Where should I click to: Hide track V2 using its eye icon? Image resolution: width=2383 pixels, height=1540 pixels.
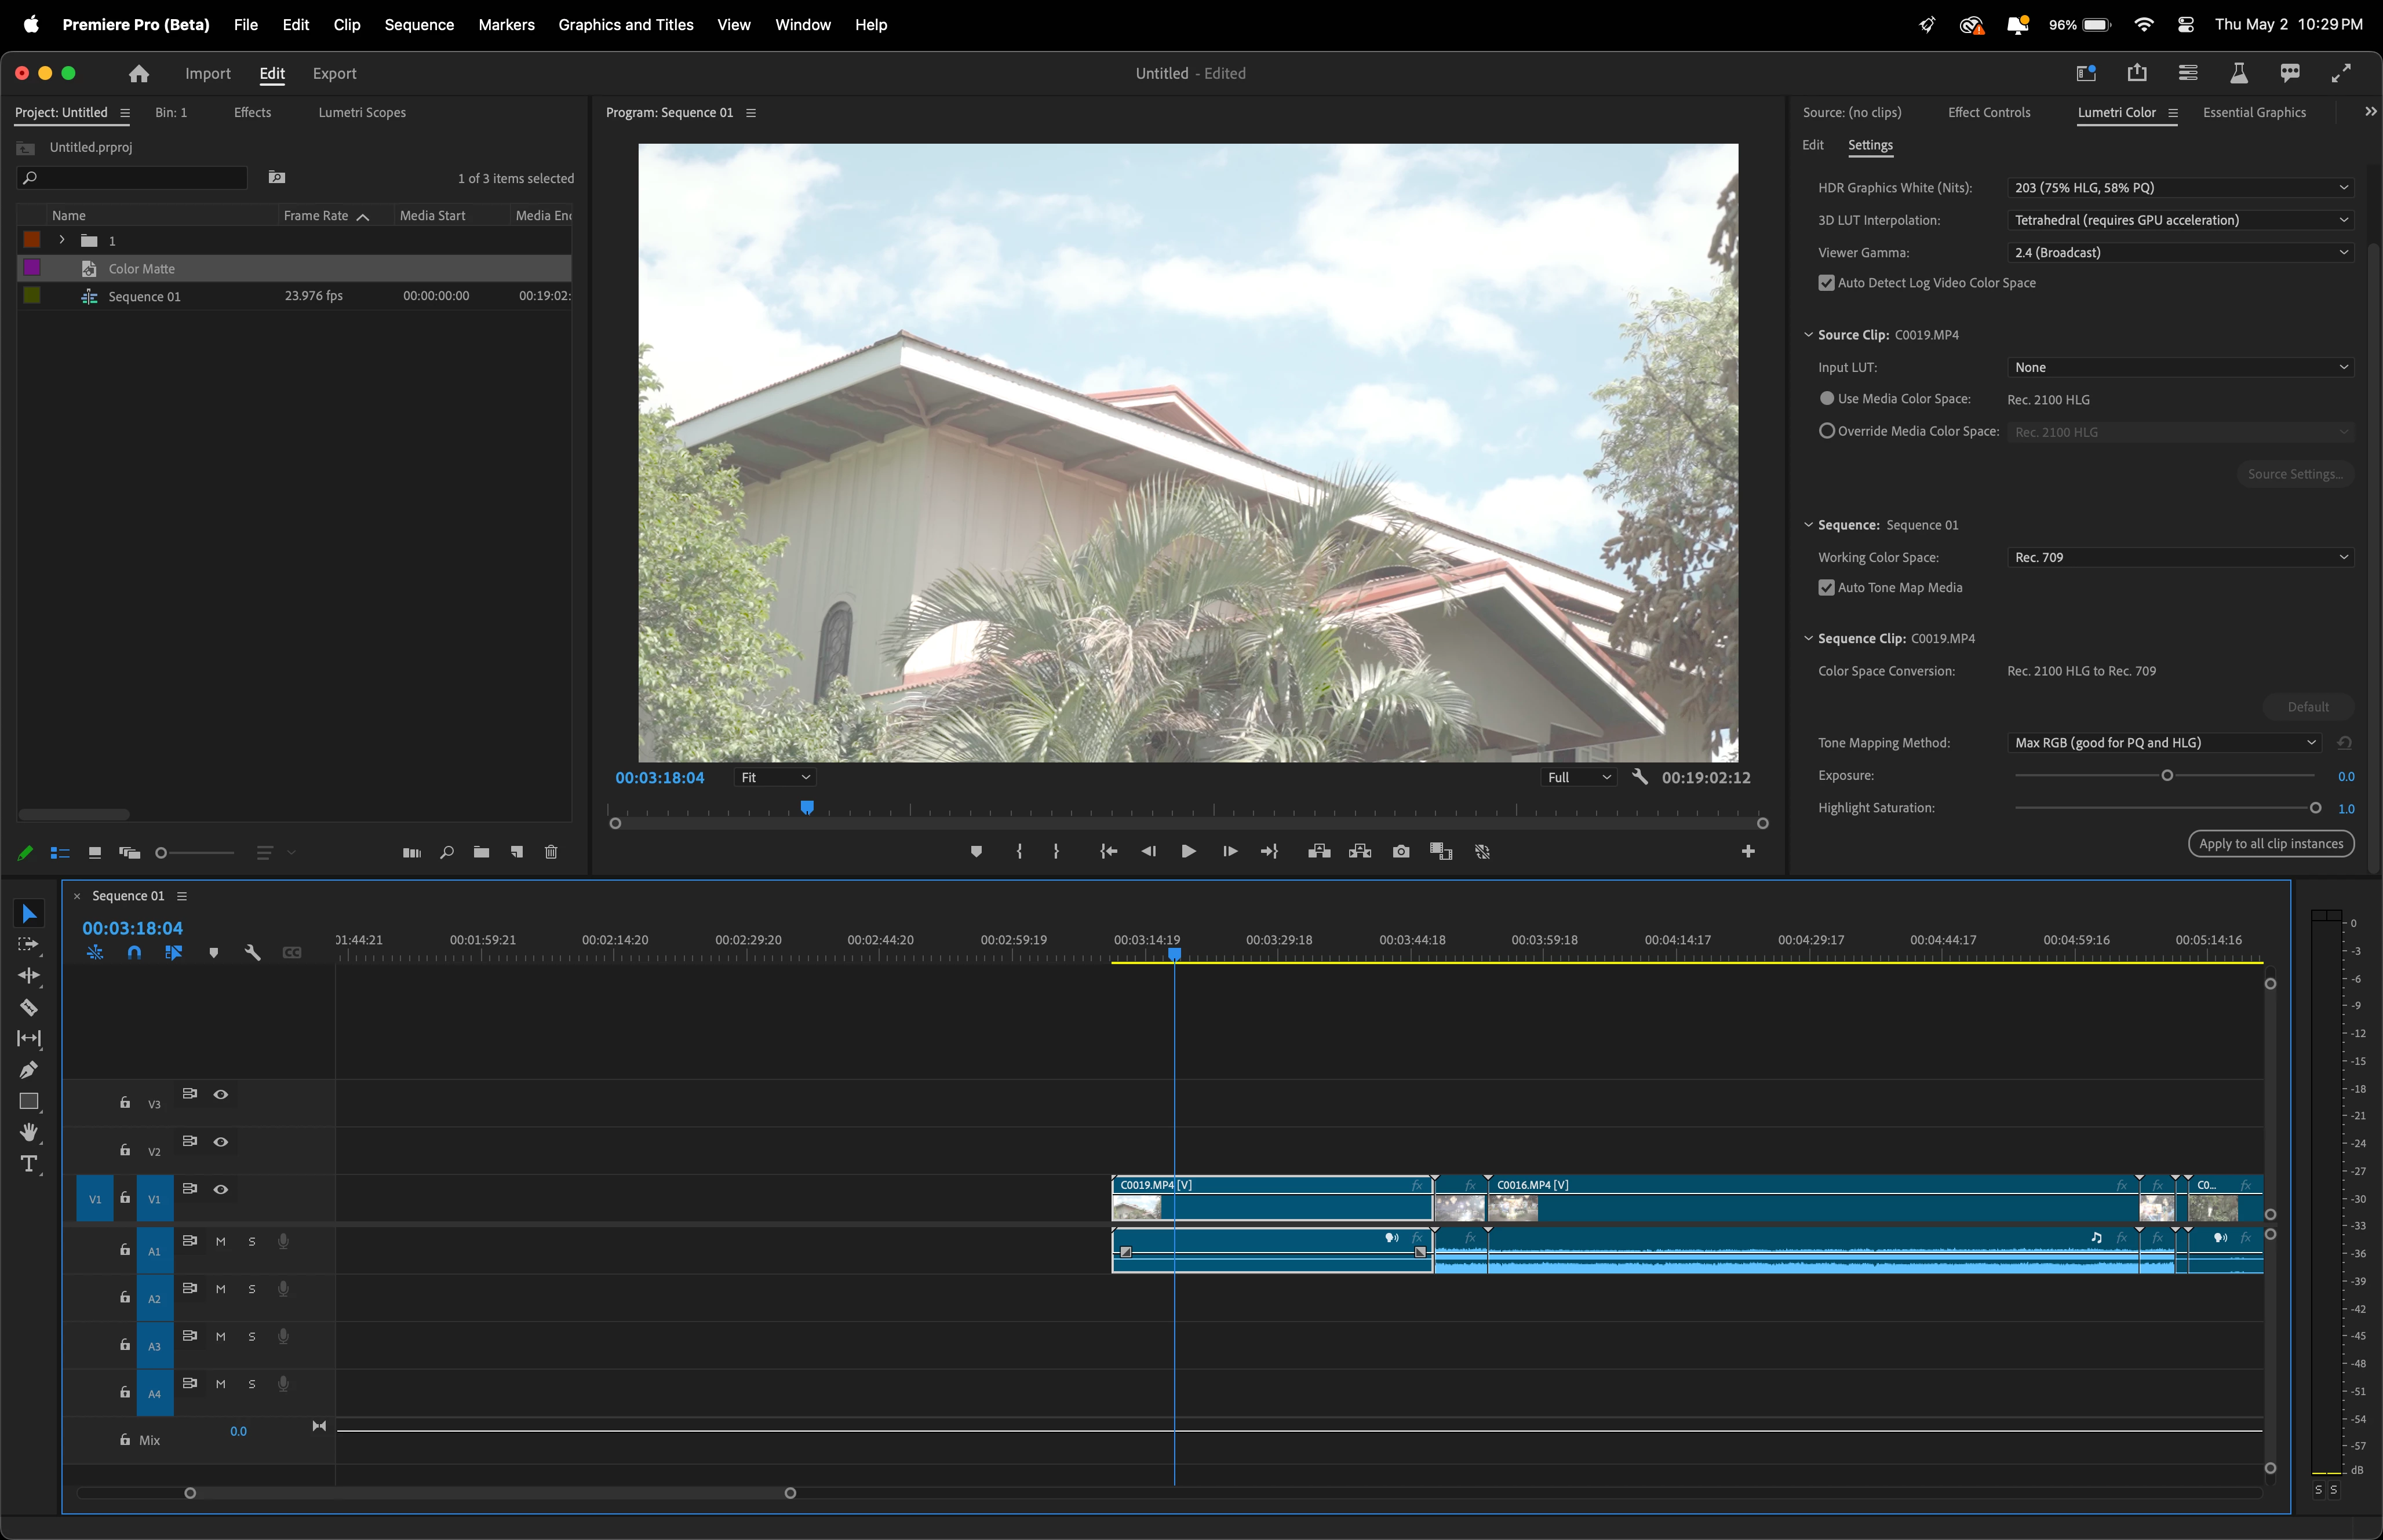coord(221,1142)
